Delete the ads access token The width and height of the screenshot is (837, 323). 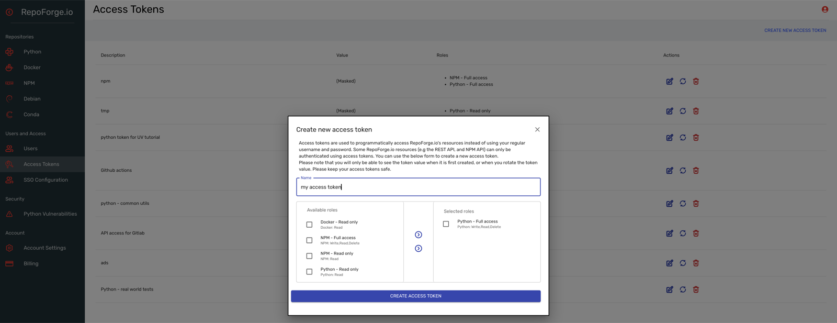click(696, 263)
